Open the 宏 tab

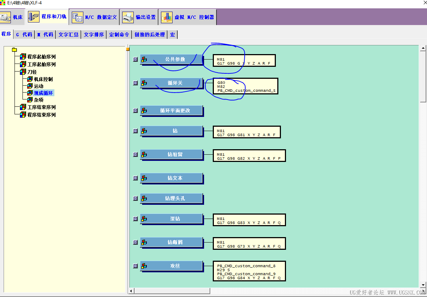tap(173, 34)
